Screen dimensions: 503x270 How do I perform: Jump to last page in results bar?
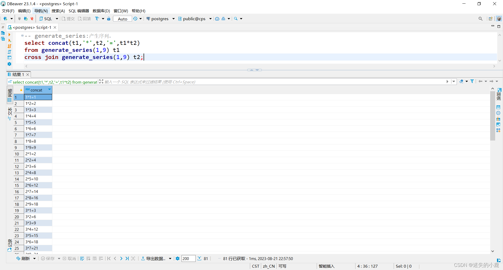[x=127, y=258]
